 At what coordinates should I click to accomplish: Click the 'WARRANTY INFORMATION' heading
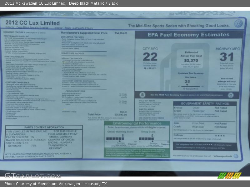72,58
